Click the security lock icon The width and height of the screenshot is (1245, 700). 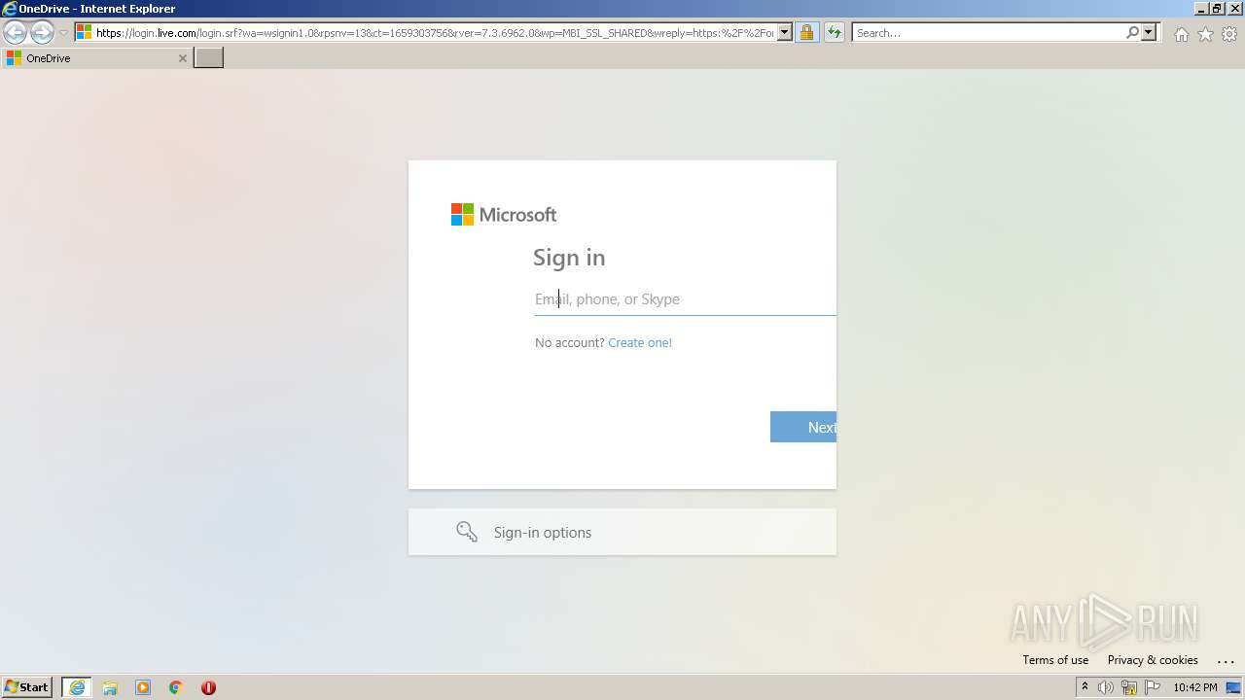(806, 33)
